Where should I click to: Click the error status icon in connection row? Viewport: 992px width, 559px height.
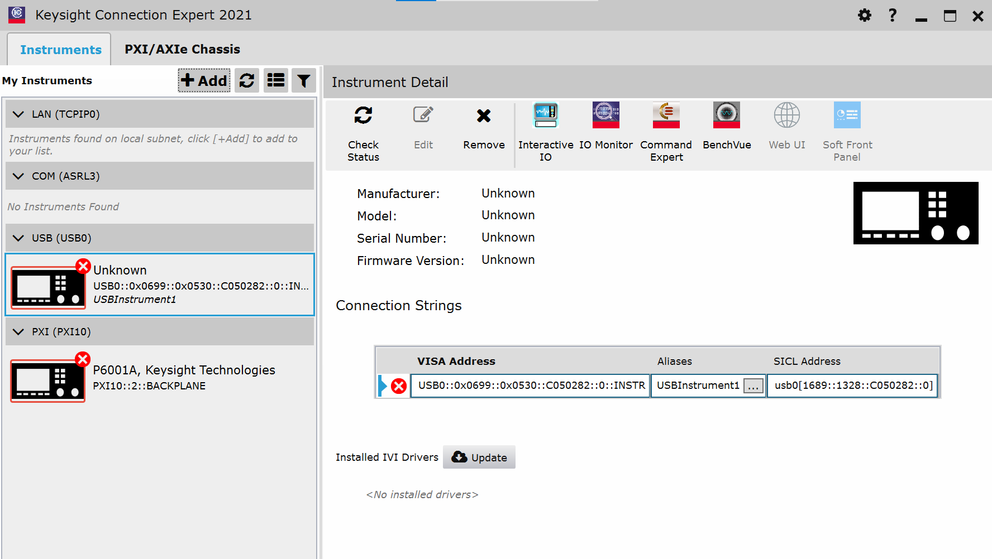(x=399, y=385)
